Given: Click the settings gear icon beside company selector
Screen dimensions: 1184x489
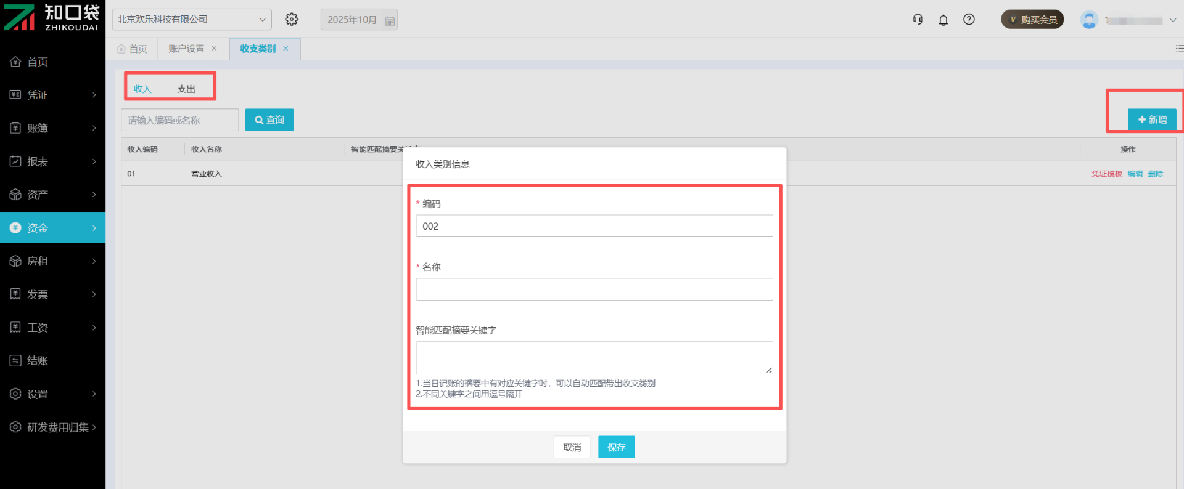Looking at the screenshot, I should pyautogui.click(x=292, y=20).
